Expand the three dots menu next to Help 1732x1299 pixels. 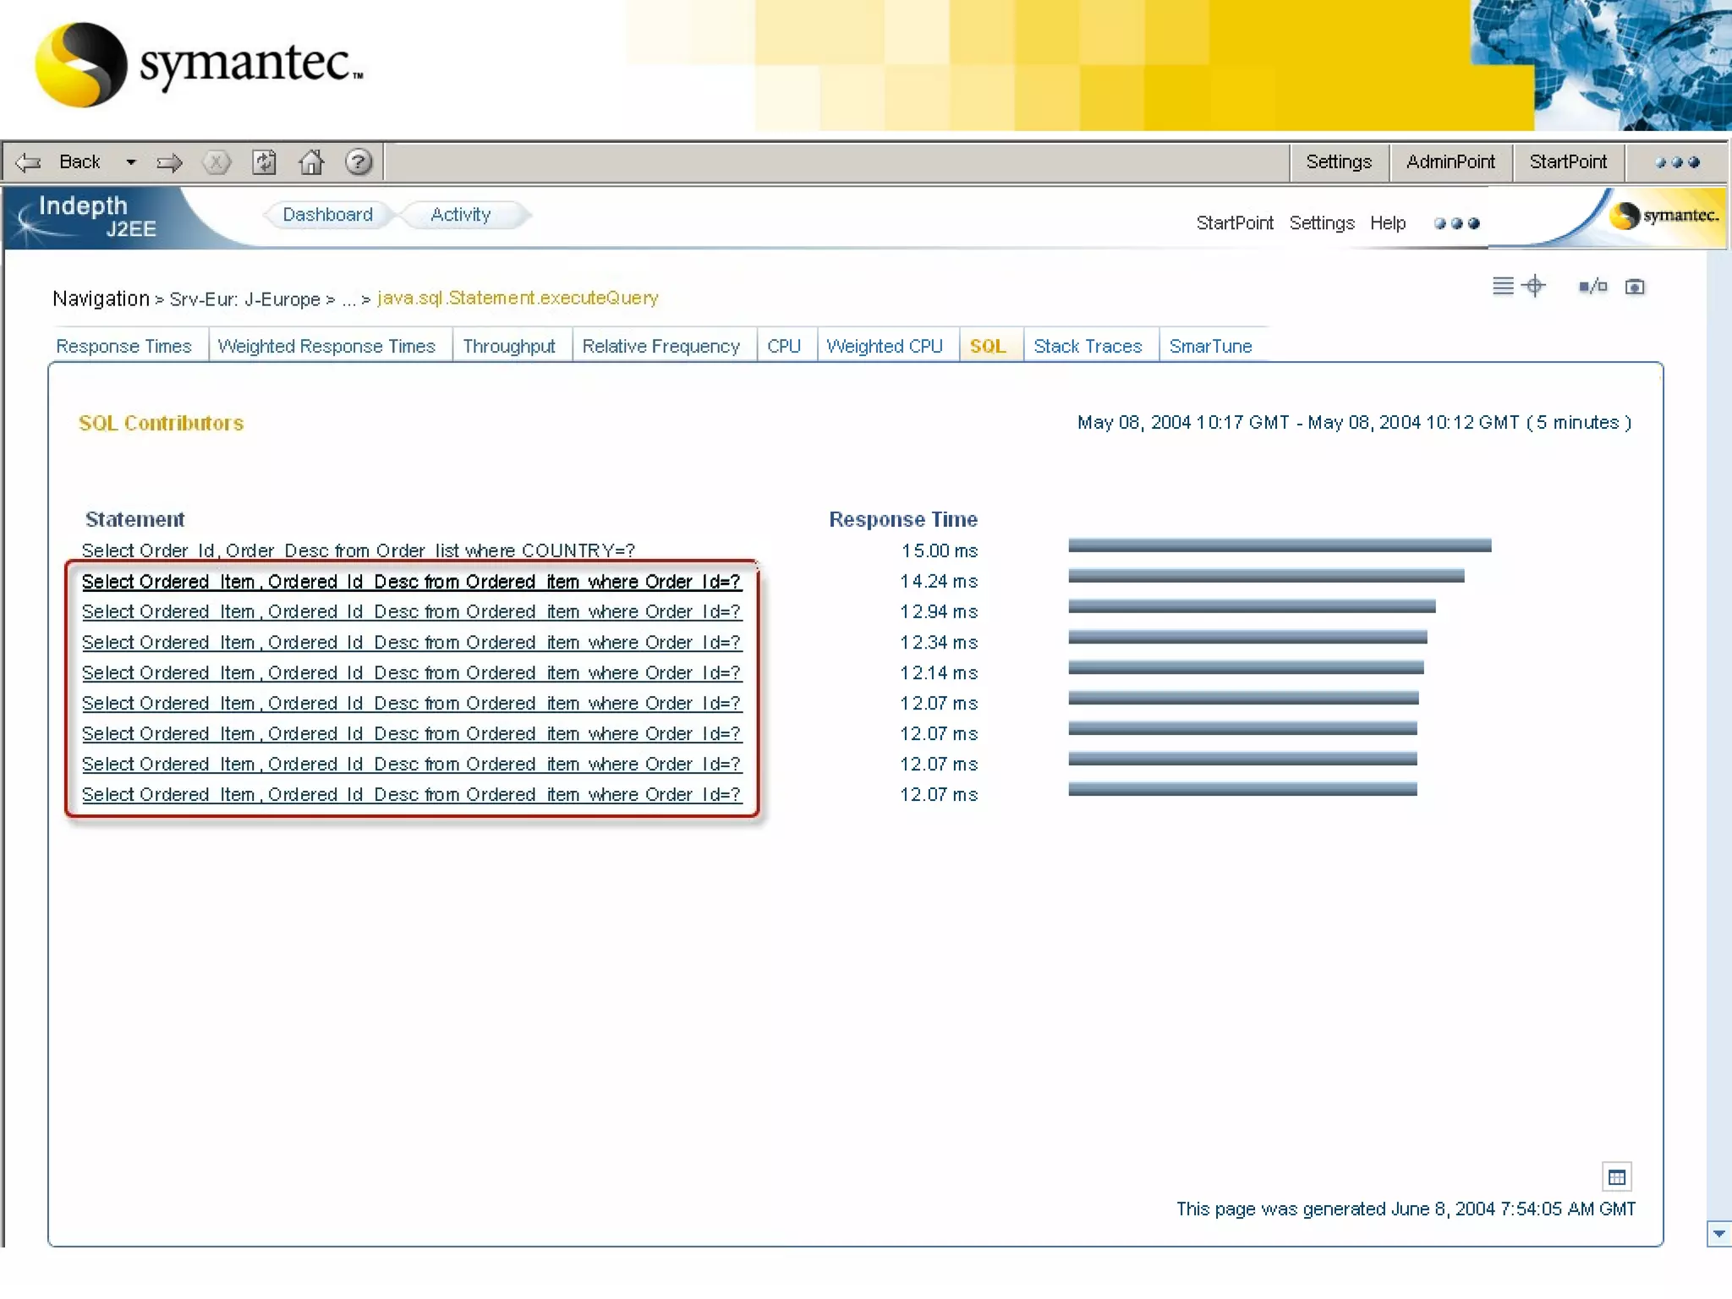1456,224
